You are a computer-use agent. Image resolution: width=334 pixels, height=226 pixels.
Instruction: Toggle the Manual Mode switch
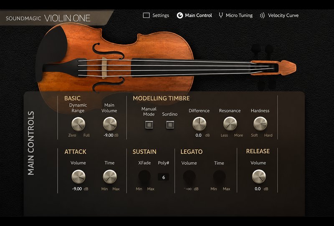149,125
